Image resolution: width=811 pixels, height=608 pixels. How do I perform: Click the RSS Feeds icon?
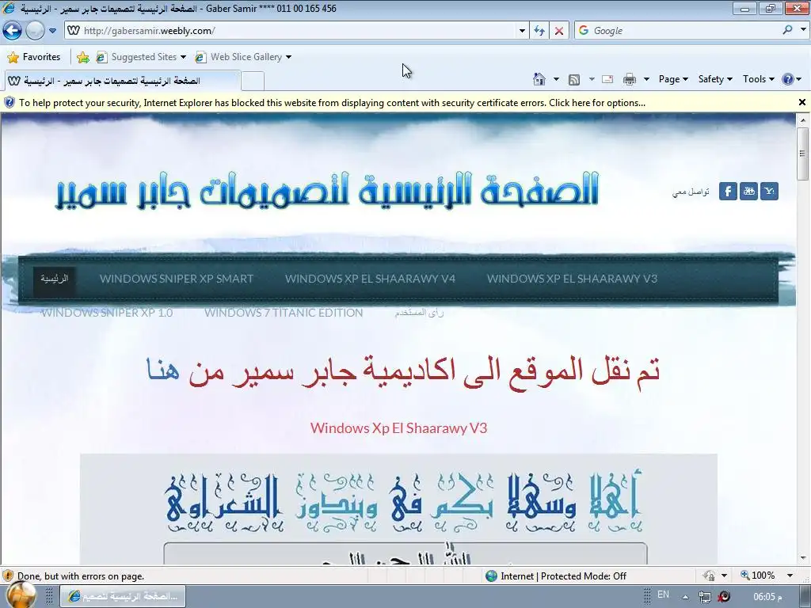[x=574, y=80]
